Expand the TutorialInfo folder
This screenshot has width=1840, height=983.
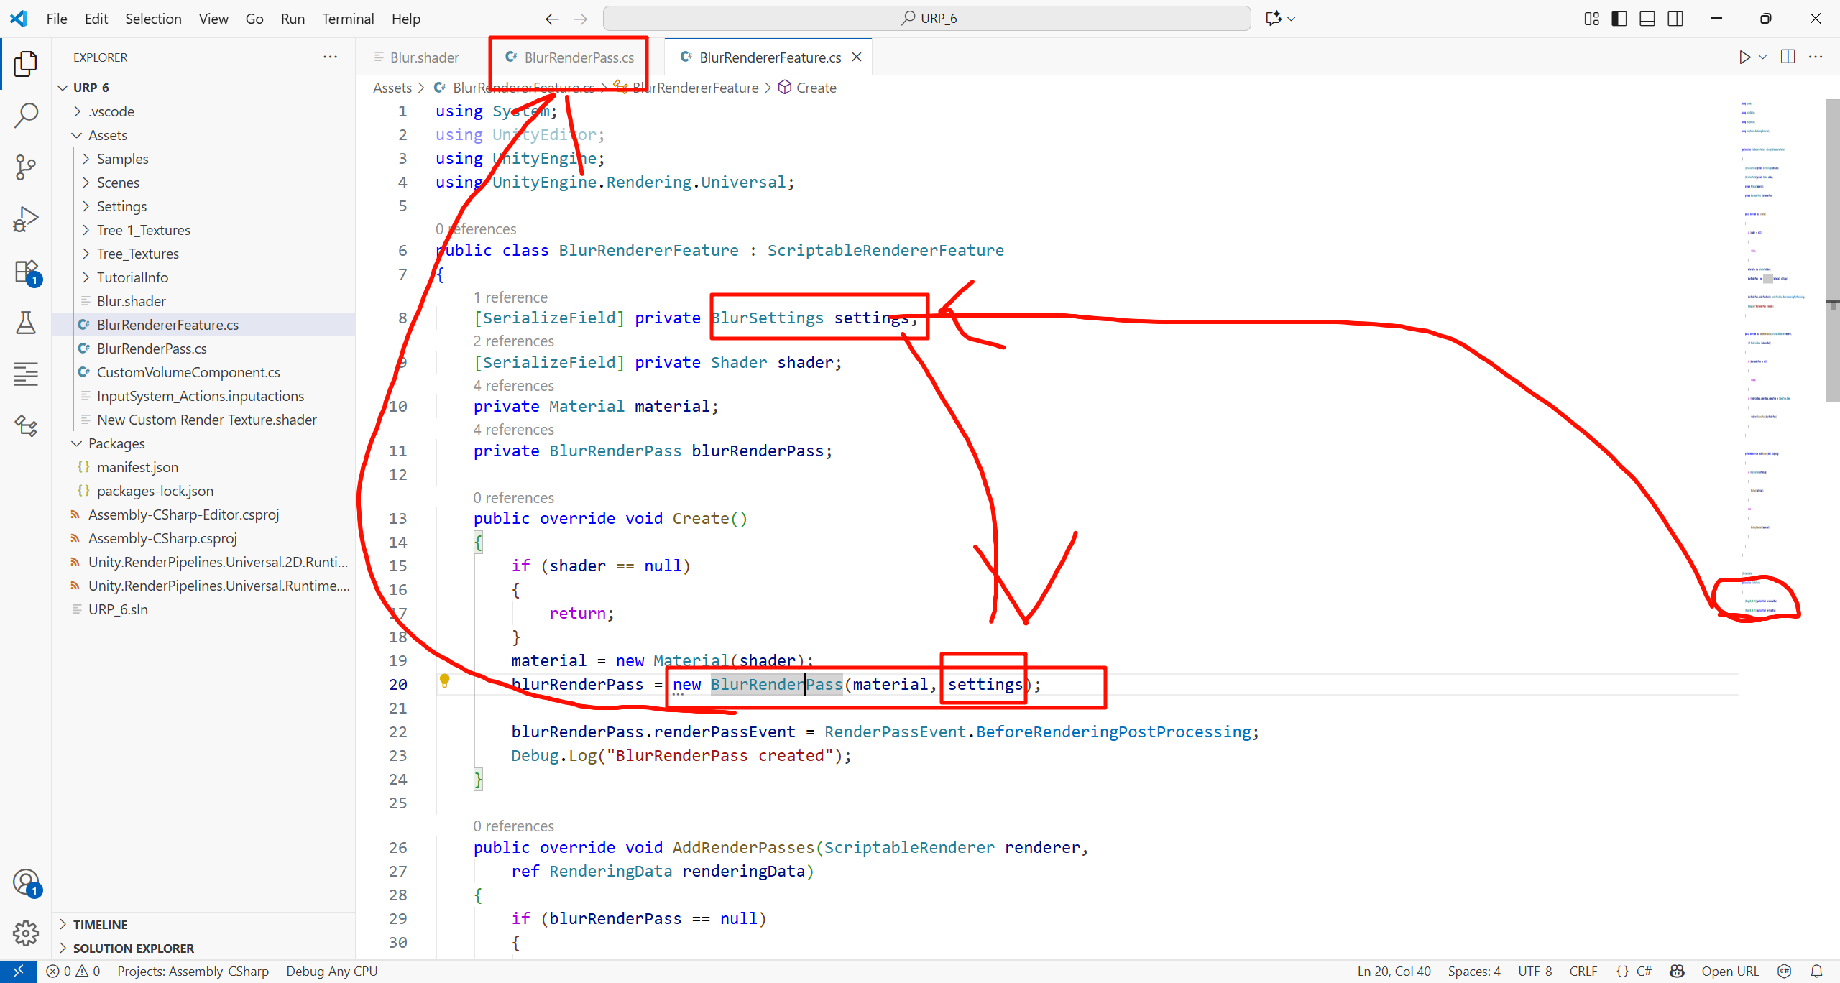pyautogui.click(x=86, y=277)
